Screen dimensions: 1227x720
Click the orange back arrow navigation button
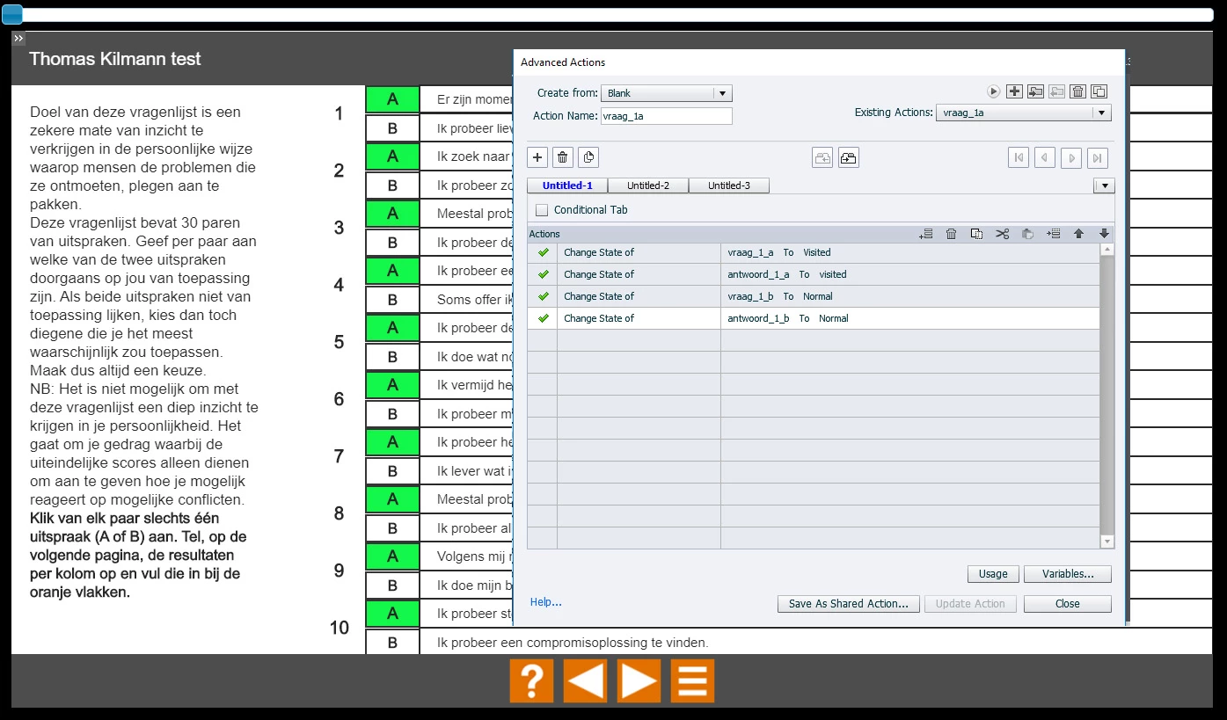(x=585, y=680)
